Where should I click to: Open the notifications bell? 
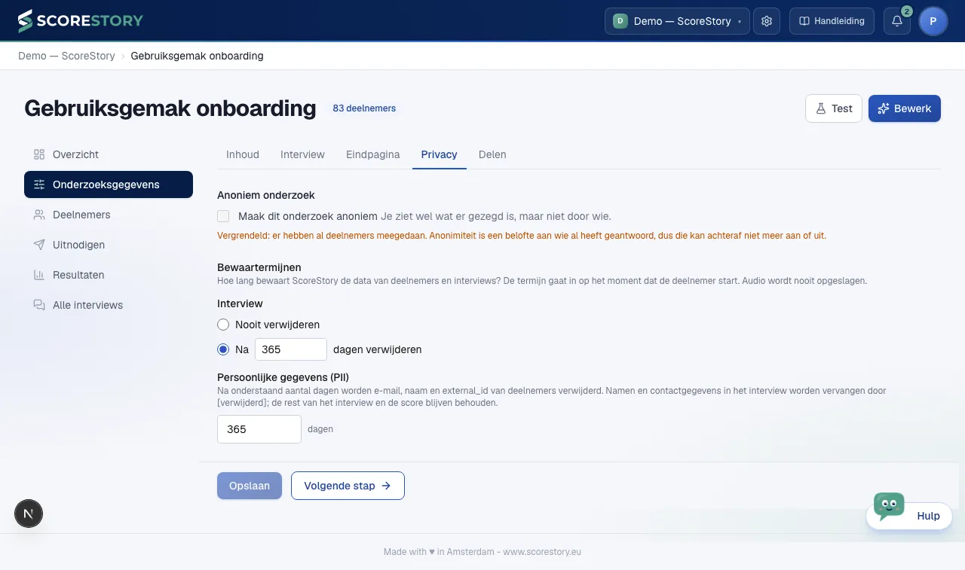coord(897,21)
